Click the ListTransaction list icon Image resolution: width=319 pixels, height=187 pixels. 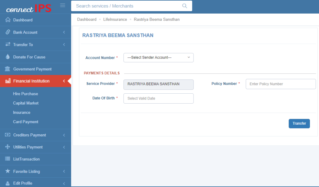[x=7, y=159]
